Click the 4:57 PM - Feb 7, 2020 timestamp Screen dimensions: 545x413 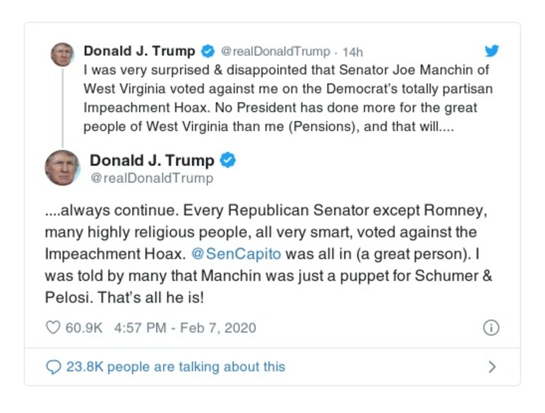[x=185, y=328]
